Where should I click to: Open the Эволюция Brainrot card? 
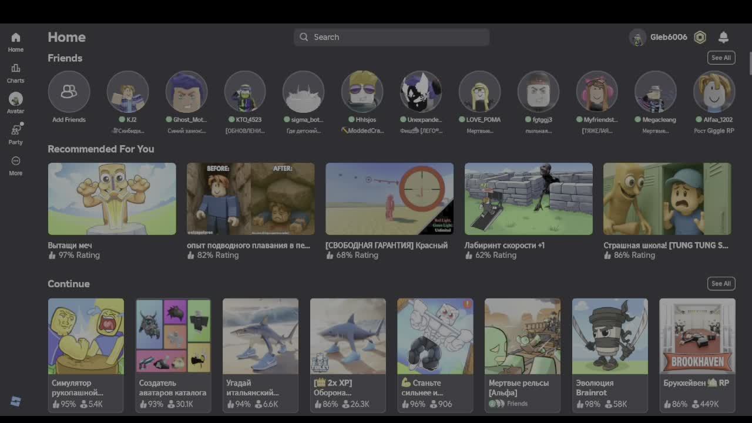coord(610,355)
